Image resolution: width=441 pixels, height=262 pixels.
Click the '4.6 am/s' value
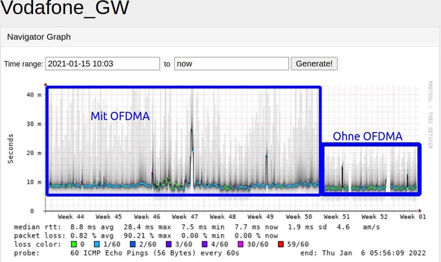point(358,227)
